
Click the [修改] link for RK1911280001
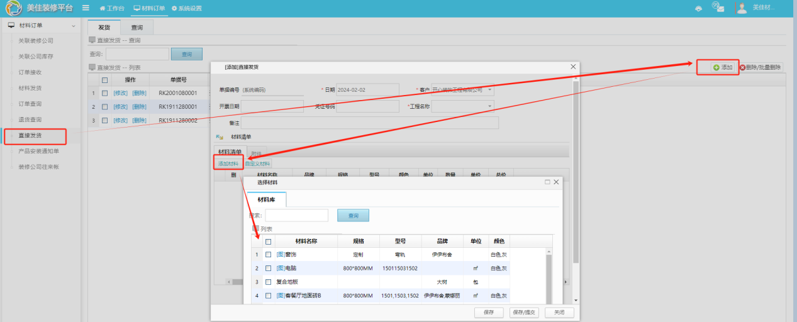(x=120, y=107)
